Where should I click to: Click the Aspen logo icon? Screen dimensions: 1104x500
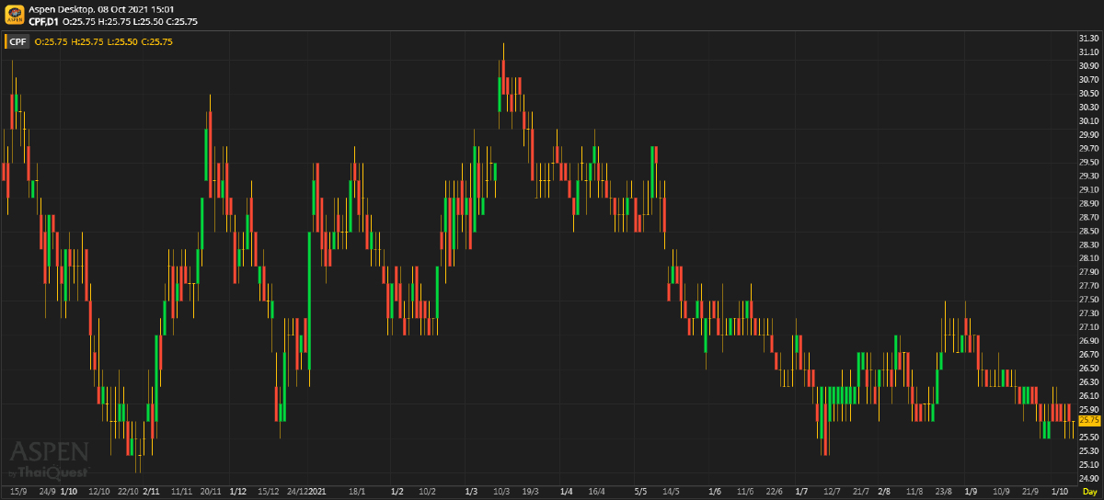[x=15, y=15]
